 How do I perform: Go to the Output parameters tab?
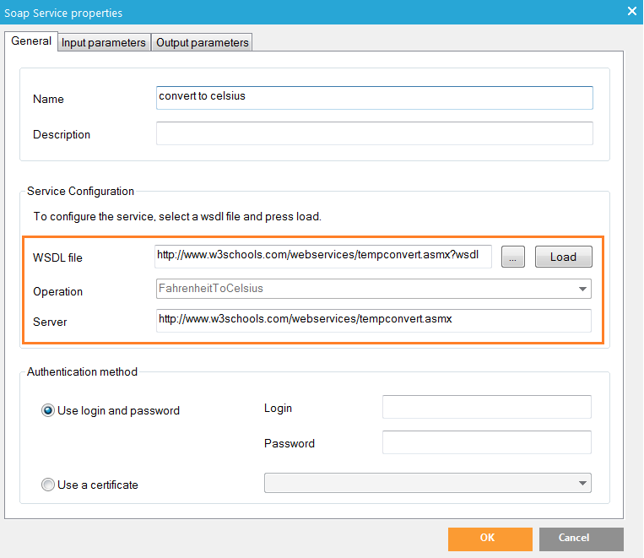pos(203,43)
